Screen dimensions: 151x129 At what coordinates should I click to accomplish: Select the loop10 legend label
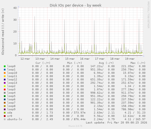pos(12,73)
